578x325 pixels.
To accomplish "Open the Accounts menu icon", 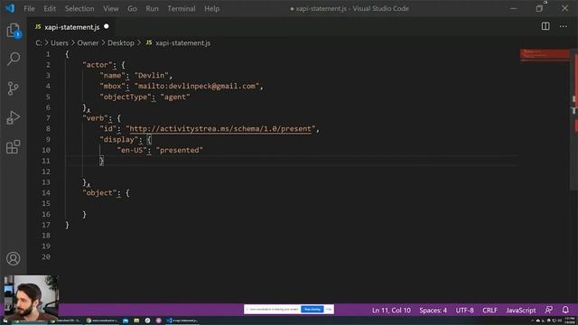I will click(x=14, y=259).
